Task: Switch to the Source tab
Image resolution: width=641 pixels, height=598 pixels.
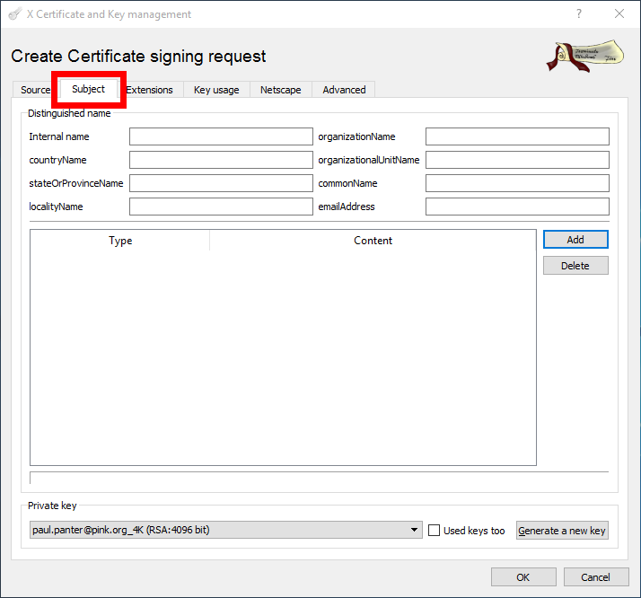Action: (x=35, y=90)
